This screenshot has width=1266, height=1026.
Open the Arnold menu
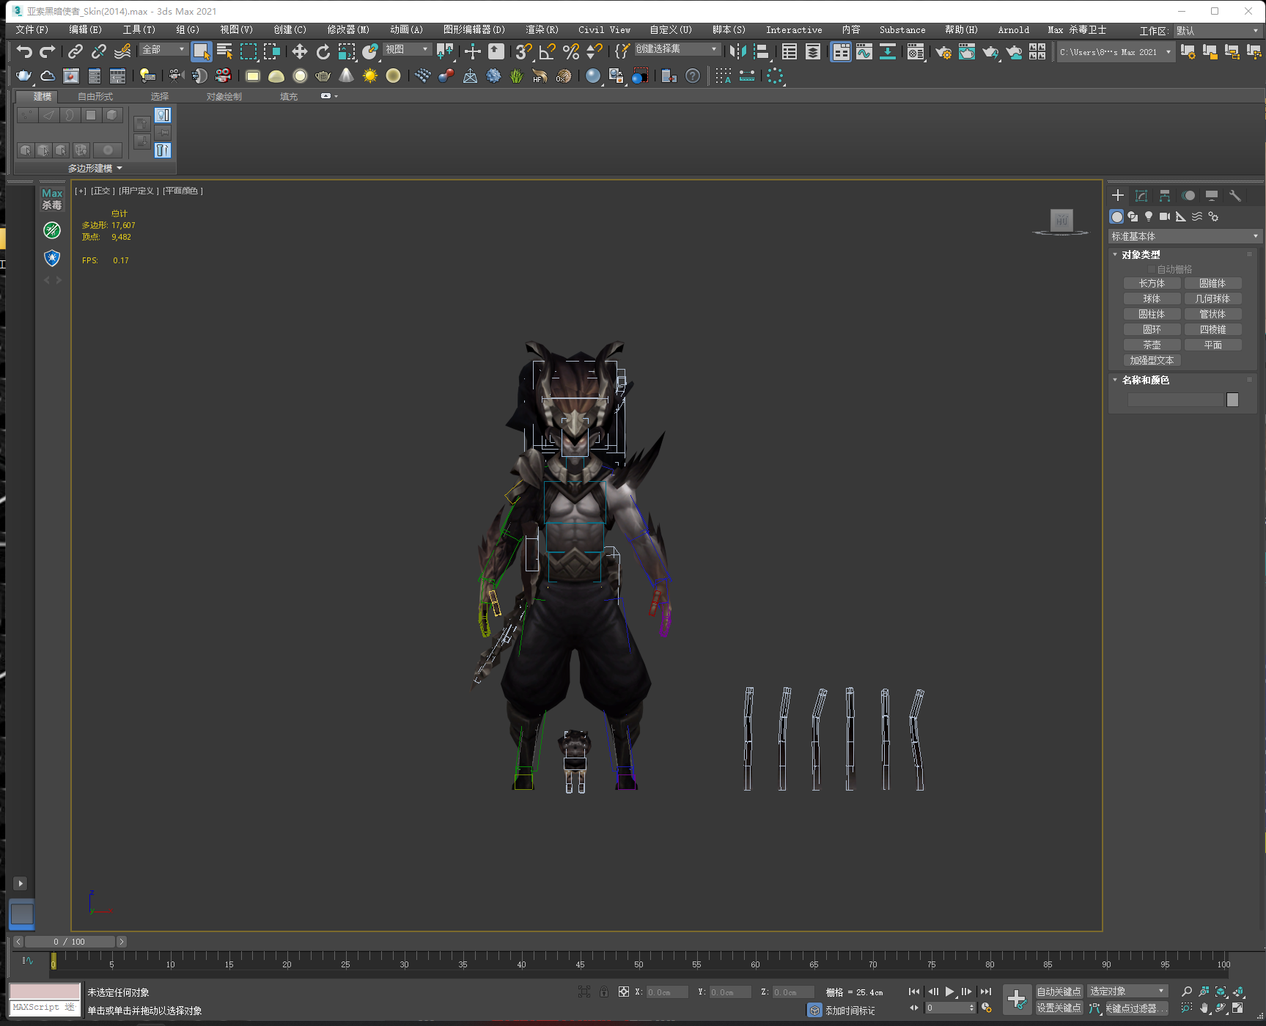(1013, 30)
